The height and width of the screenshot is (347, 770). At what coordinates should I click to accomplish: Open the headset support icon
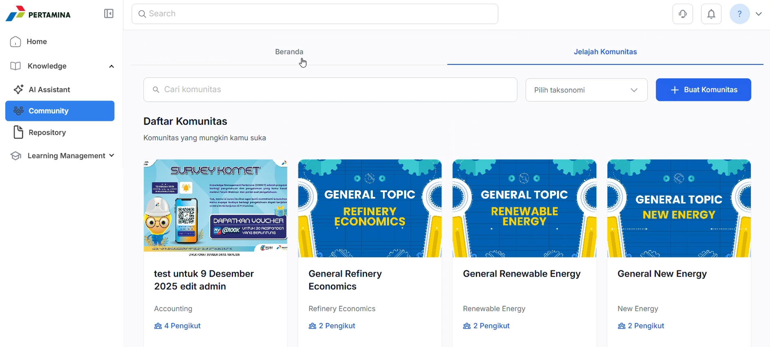click(x=683, y=14)
